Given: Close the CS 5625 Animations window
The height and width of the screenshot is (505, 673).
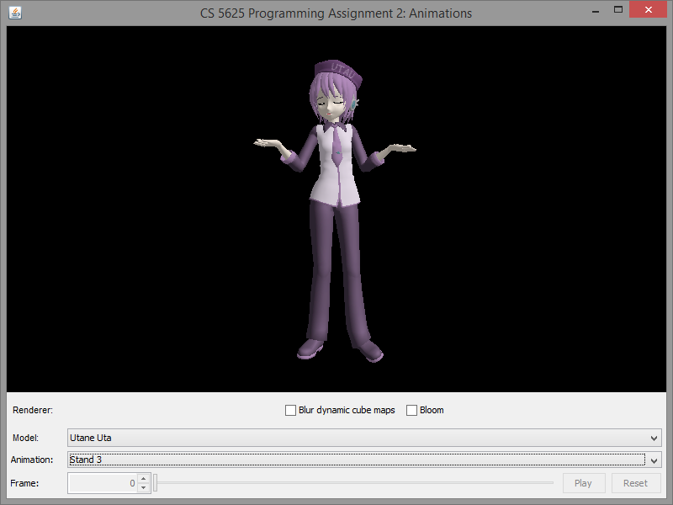Looking at the screenshot, I should pos(649,10).
